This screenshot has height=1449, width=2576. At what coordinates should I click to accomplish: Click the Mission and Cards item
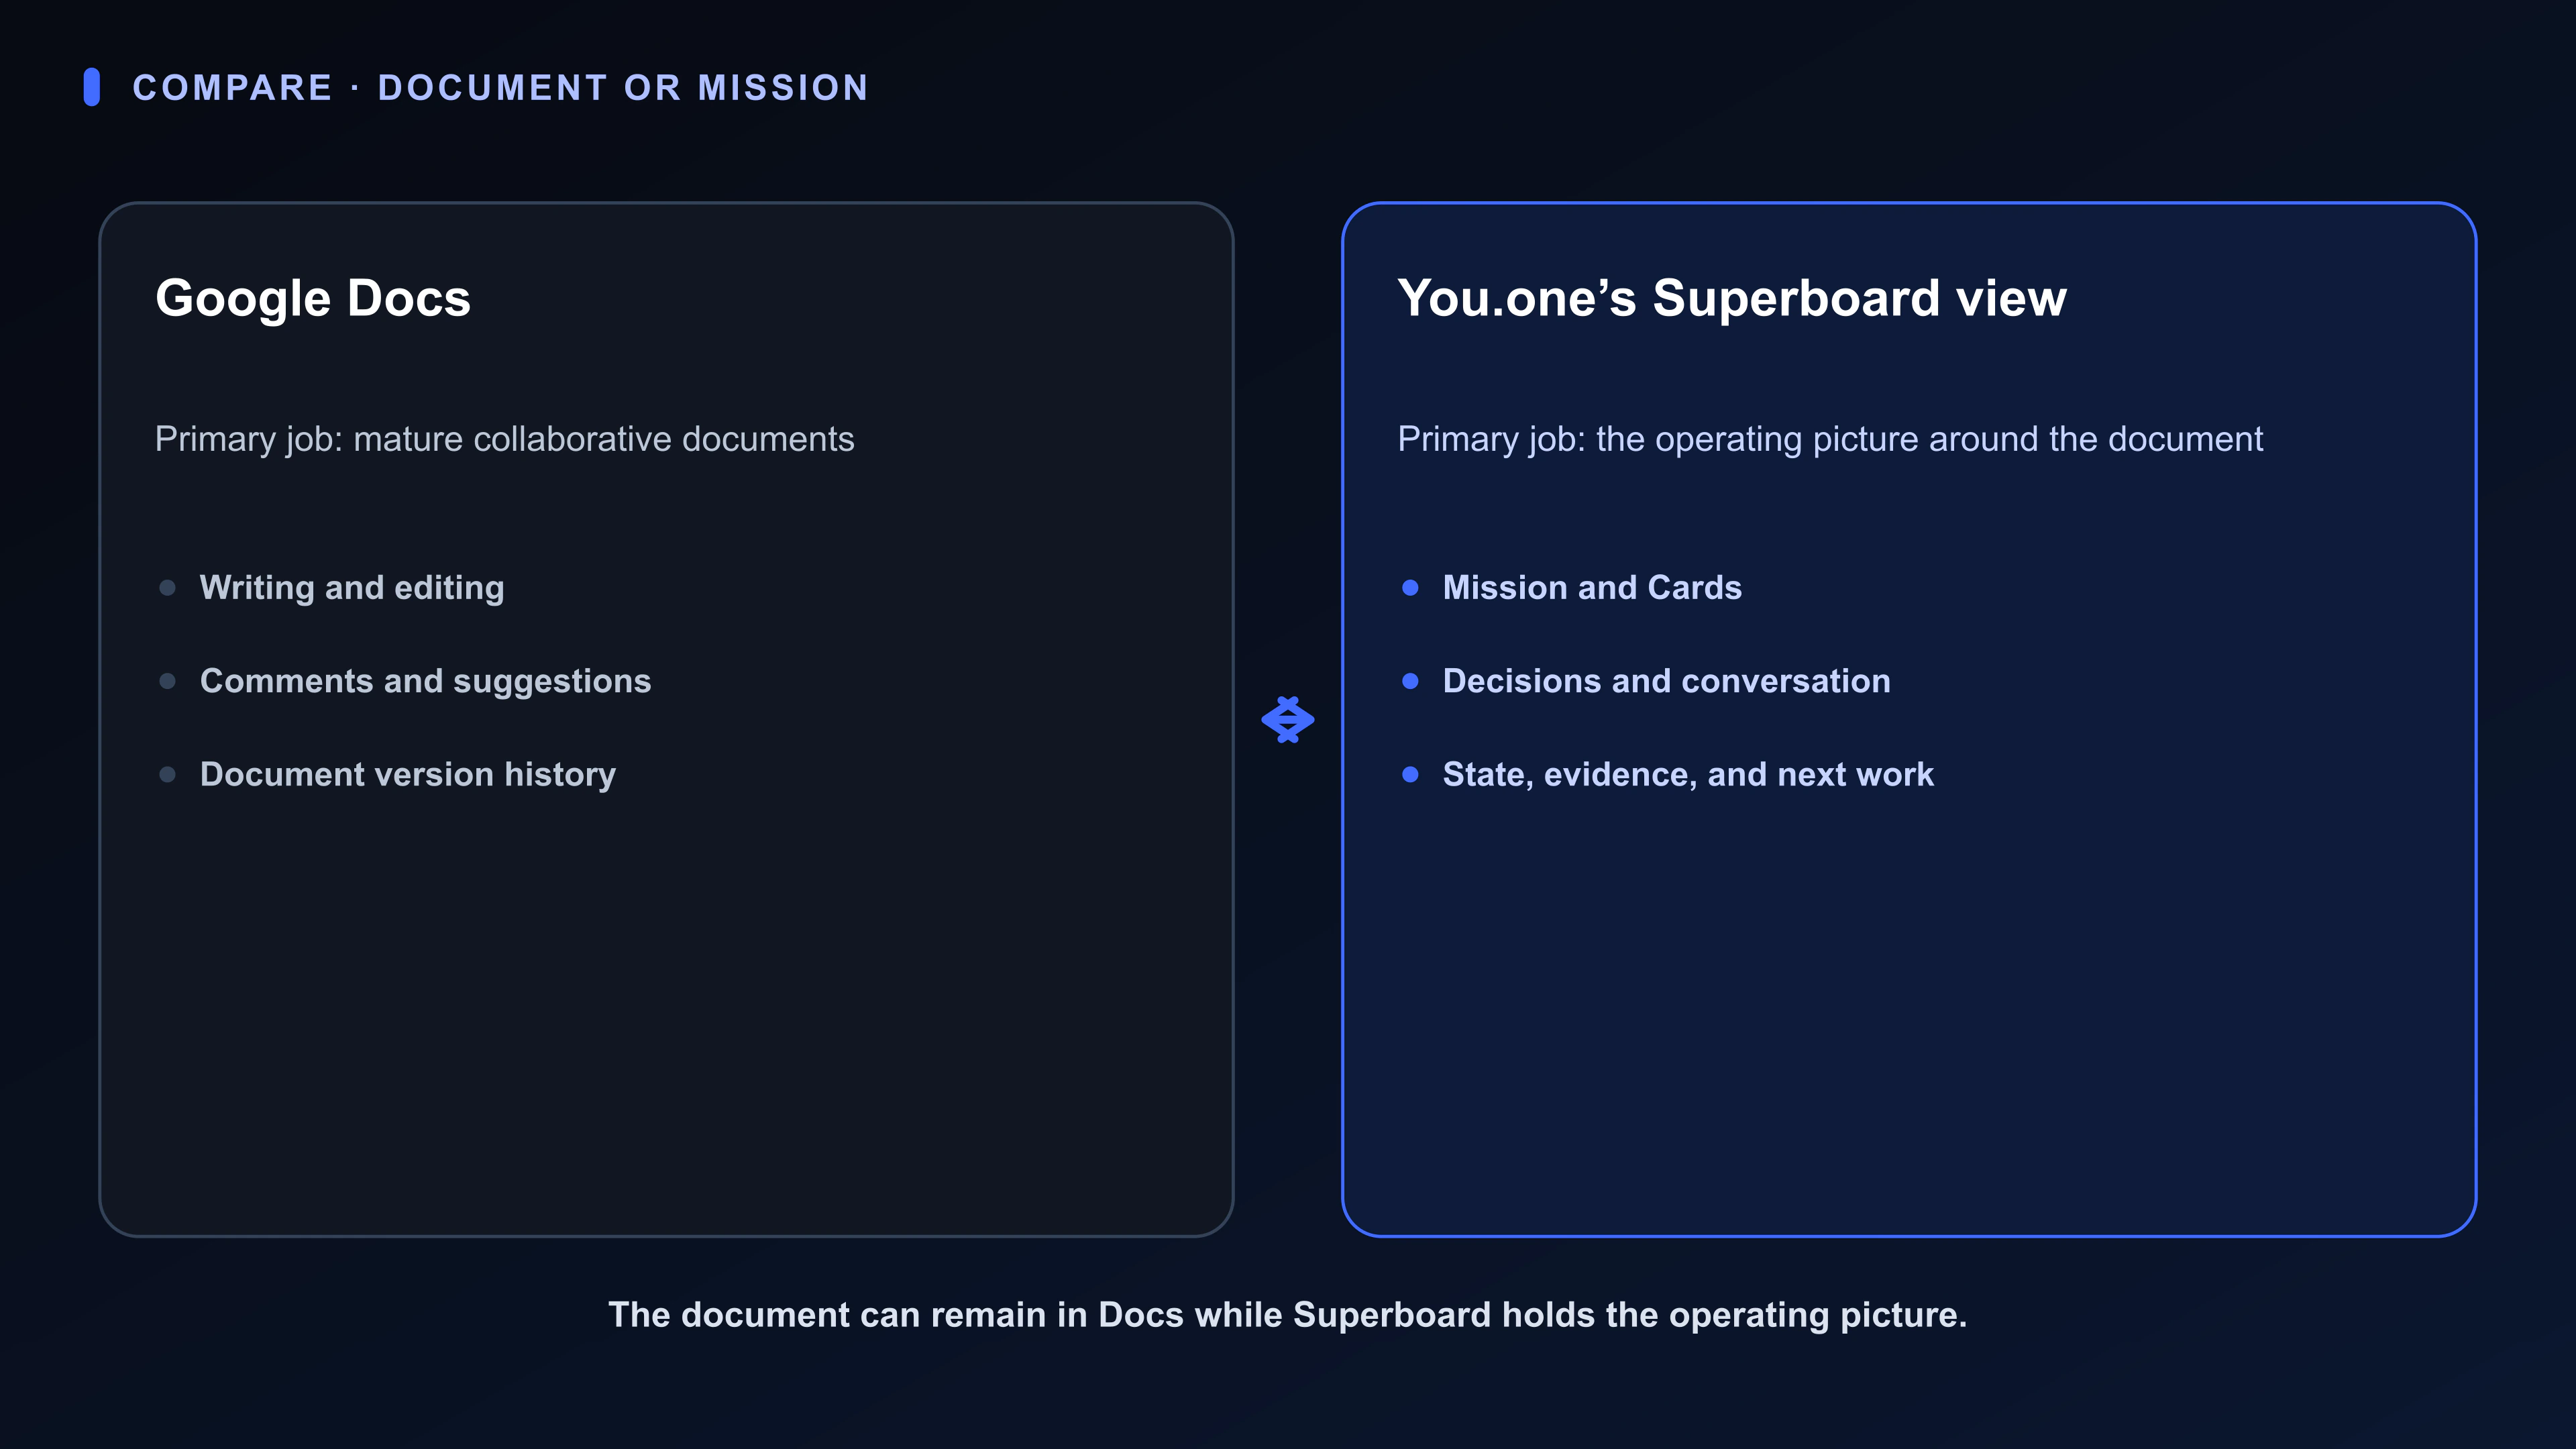click(x=1592, y=588)
